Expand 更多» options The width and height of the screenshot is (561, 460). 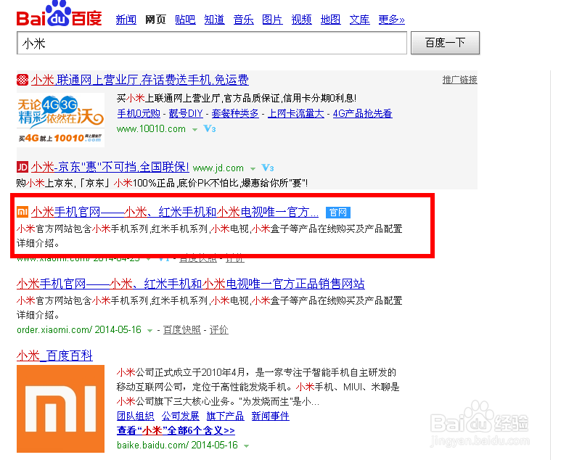pos(391,20)
